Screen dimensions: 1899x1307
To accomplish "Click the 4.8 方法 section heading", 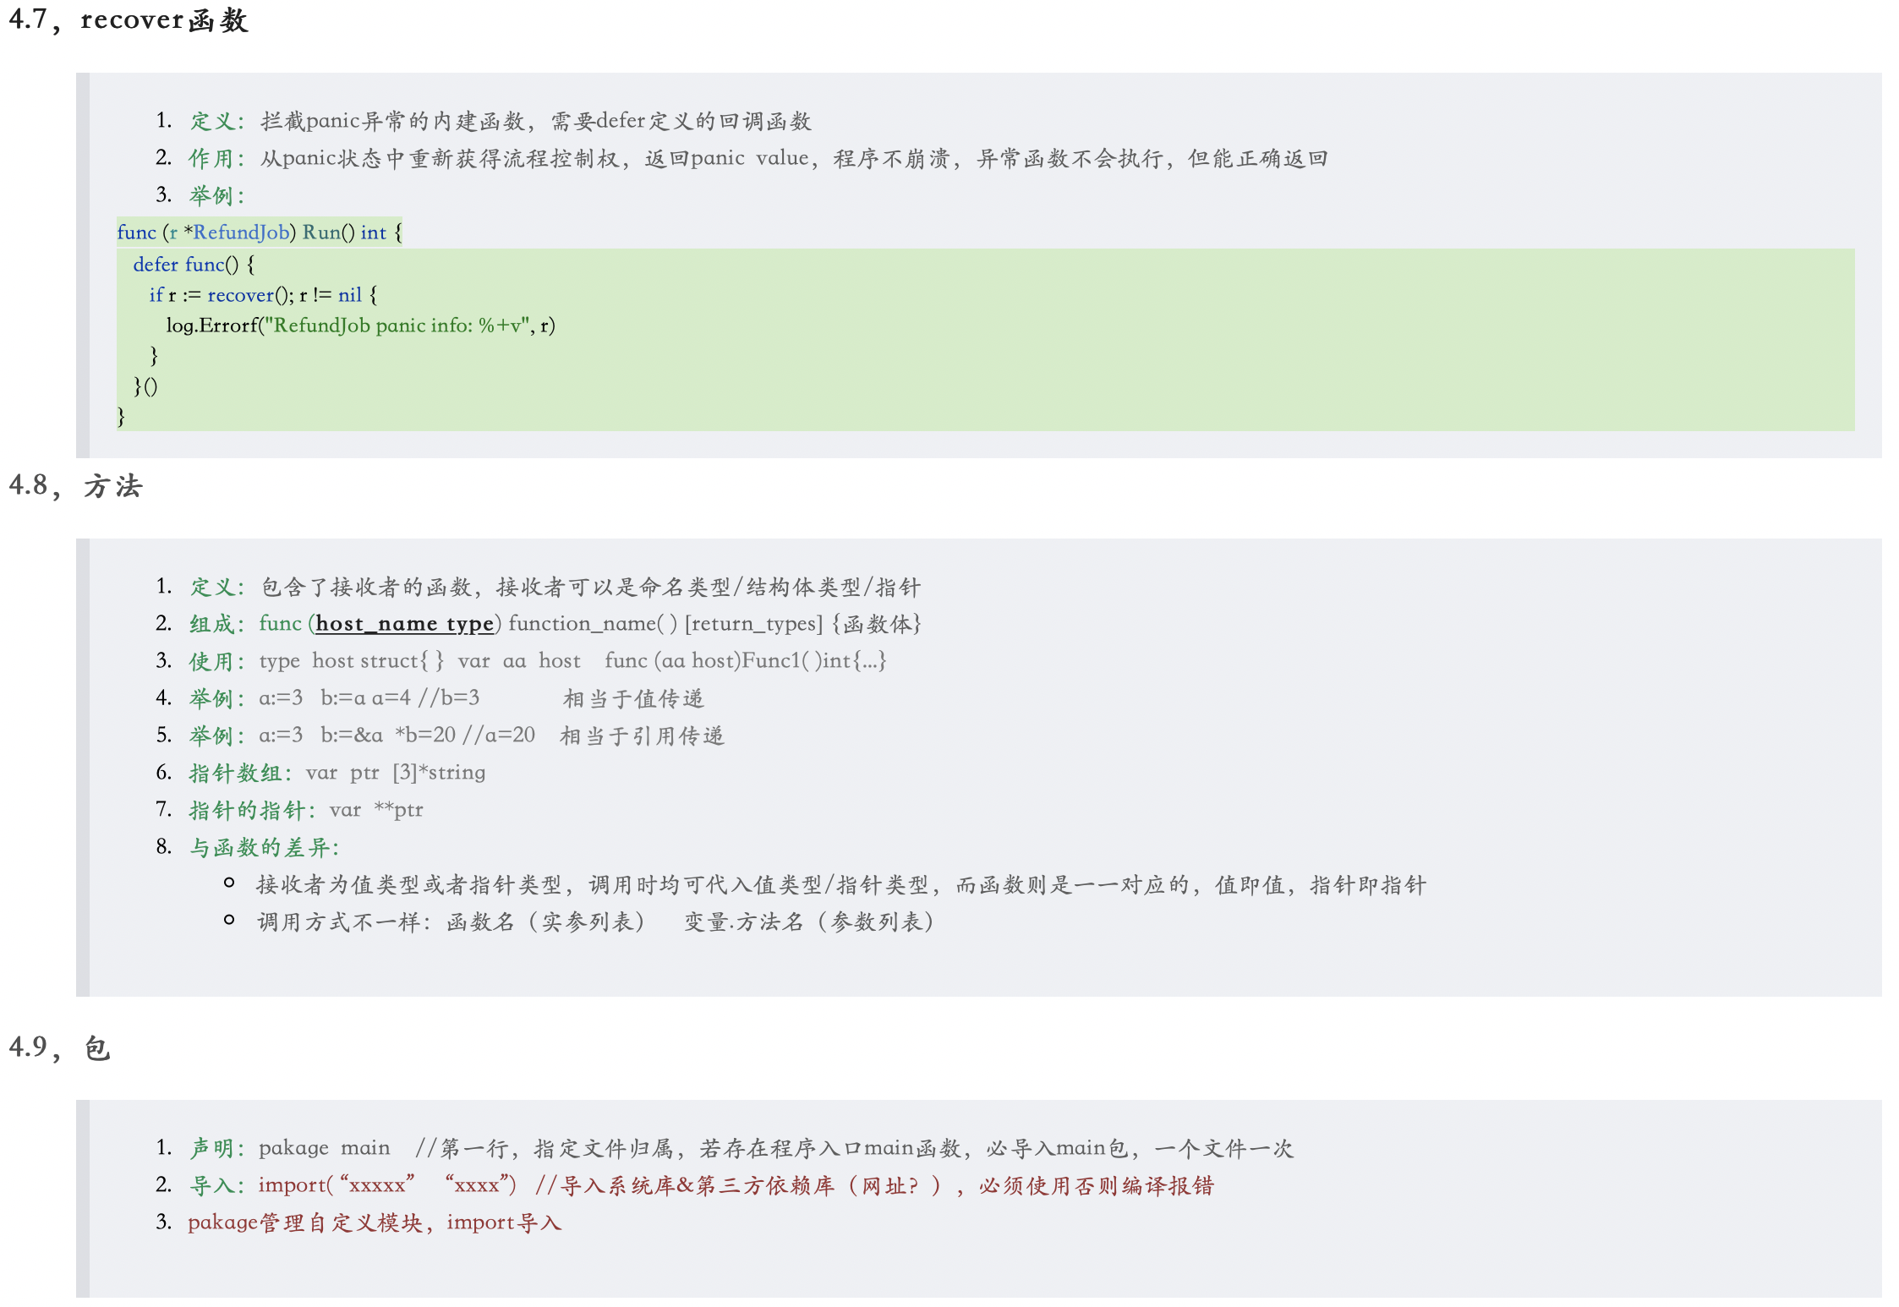I will [x=76, y=486].
